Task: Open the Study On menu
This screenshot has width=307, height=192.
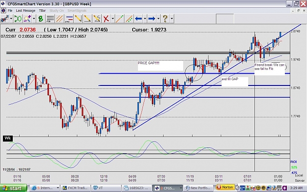Action: 56,11
